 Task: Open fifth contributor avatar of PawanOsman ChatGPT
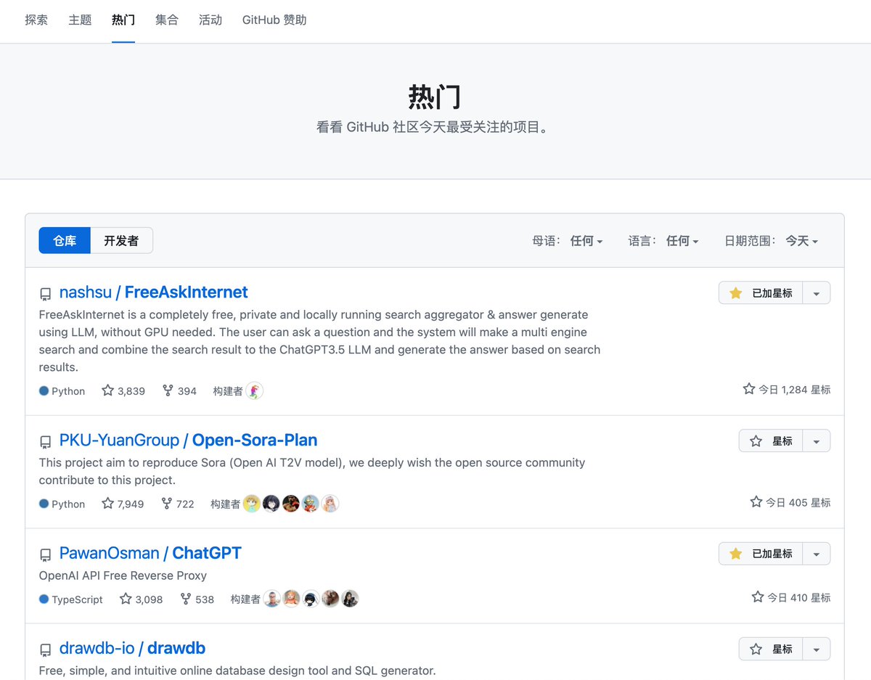pyautogui.click(x=350, y=599)
